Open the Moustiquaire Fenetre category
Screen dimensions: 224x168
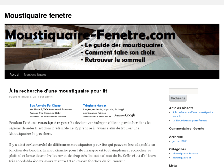(x=185, y=154)
